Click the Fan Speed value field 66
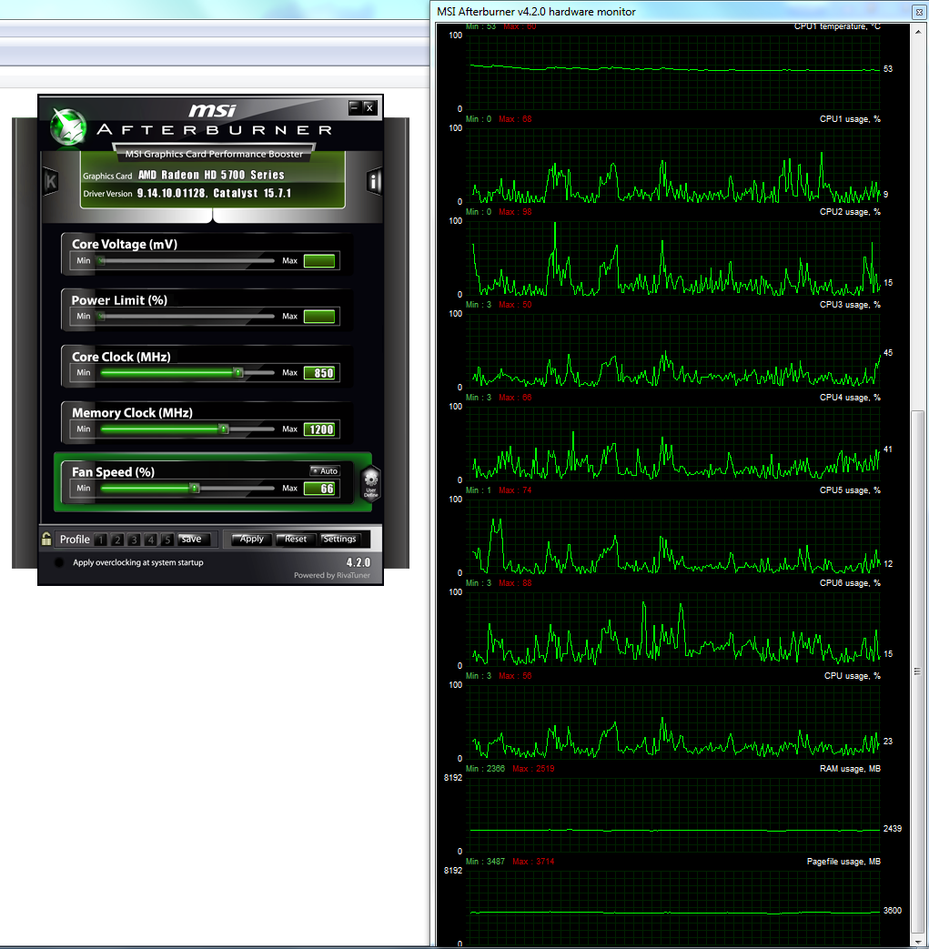The image size is (929, 949). [x=319, y=489]
